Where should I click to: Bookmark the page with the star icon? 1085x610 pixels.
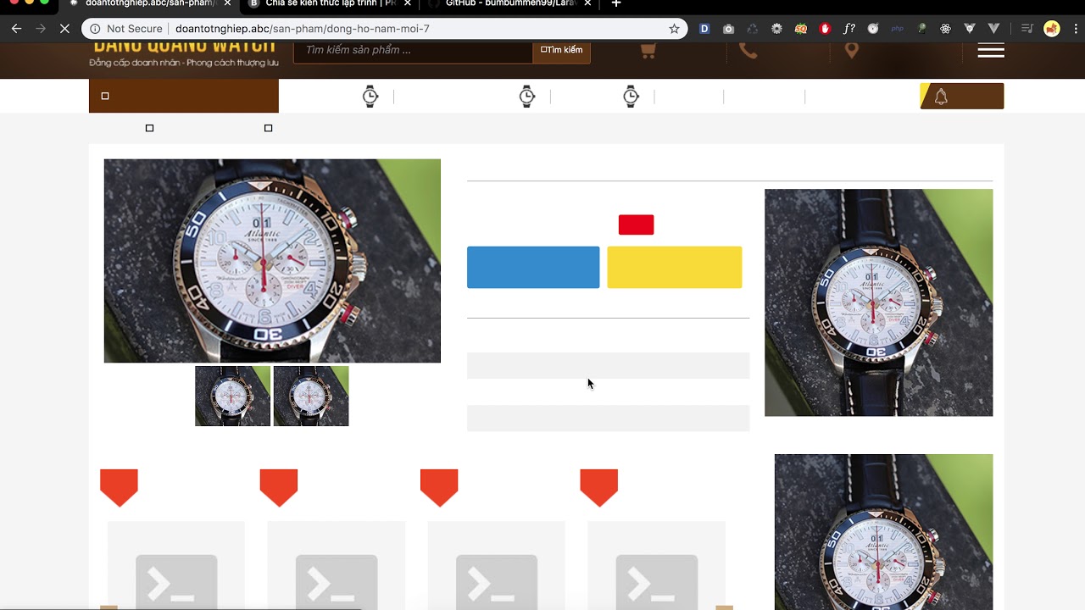click(674, 29)
